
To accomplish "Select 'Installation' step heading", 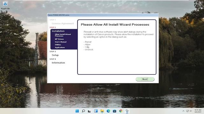I will click(x=58, y=31).
